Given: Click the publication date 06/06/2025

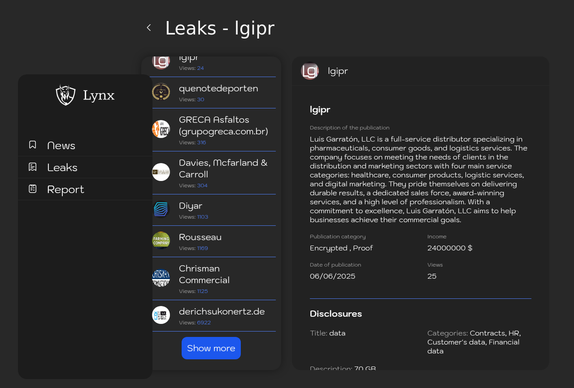Looking at the screenshot, I should 332,276.
